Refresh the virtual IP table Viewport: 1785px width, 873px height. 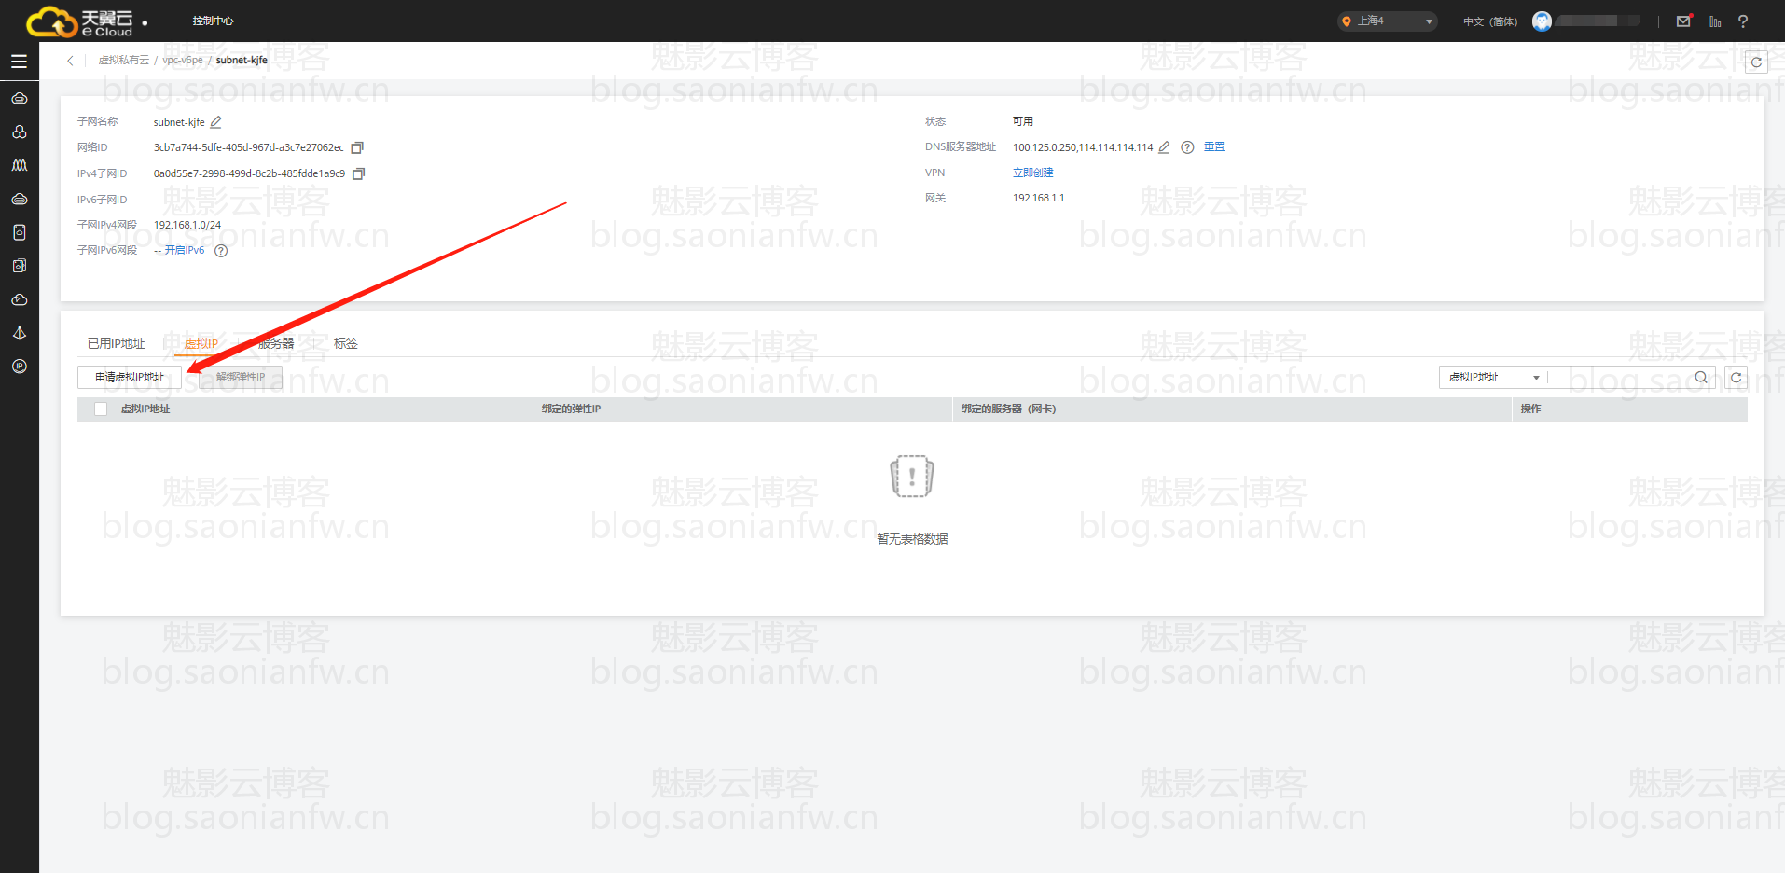coord(1736,378)
